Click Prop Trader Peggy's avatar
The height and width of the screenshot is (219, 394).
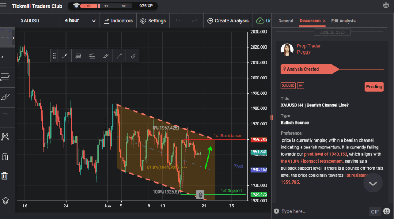[x=287, y=49]
